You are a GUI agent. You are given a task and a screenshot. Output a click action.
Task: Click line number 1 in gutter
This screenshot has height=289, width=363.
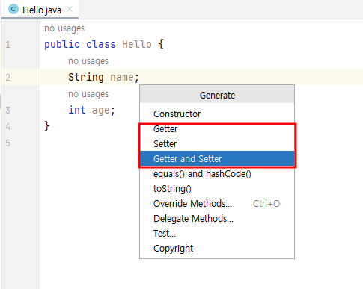pyautogui.click(x=8, y=45)
